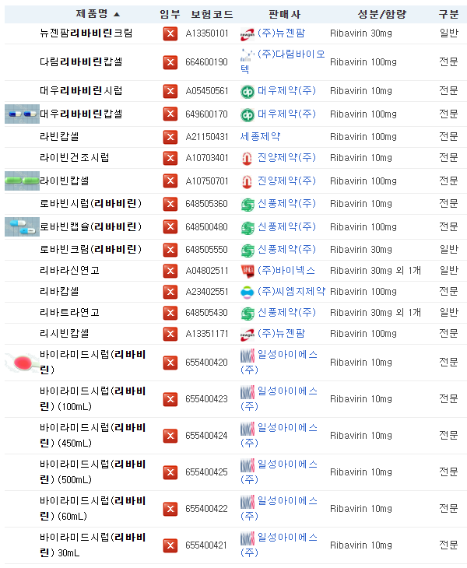467x568 pixels.
Task: Select product name 리바라신연고
Action: (x=69, y=270)
